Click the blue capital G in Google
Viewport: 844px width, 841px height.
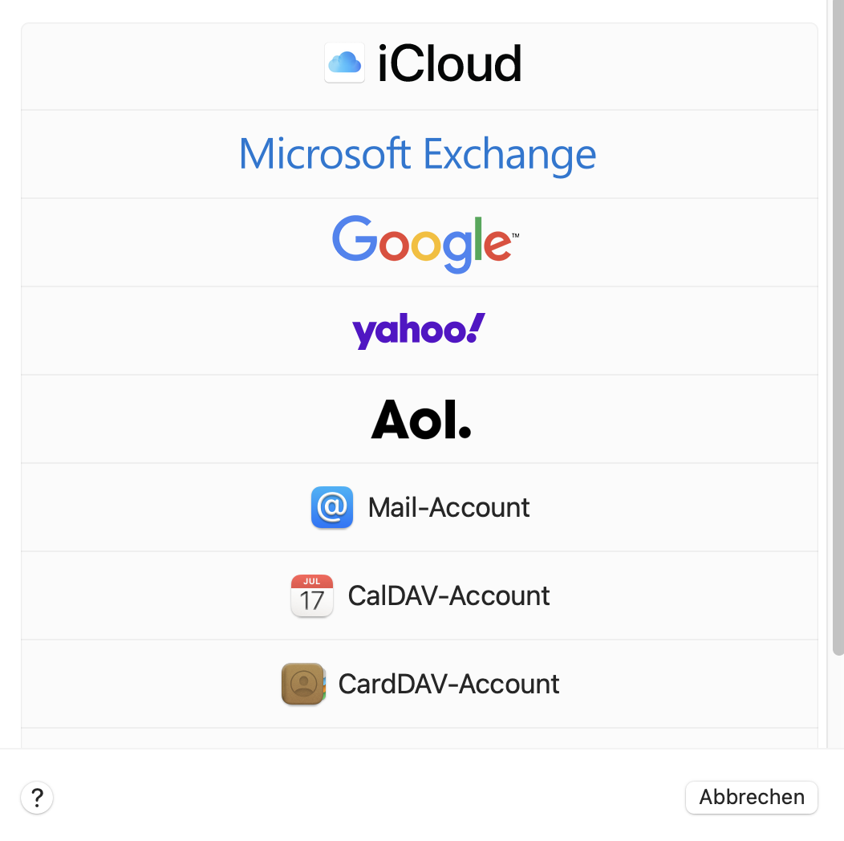coord(354,238)
